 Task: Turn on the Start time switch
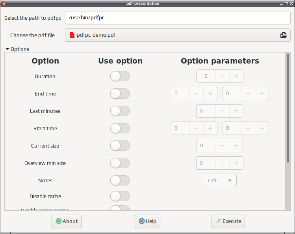(120, 128)
